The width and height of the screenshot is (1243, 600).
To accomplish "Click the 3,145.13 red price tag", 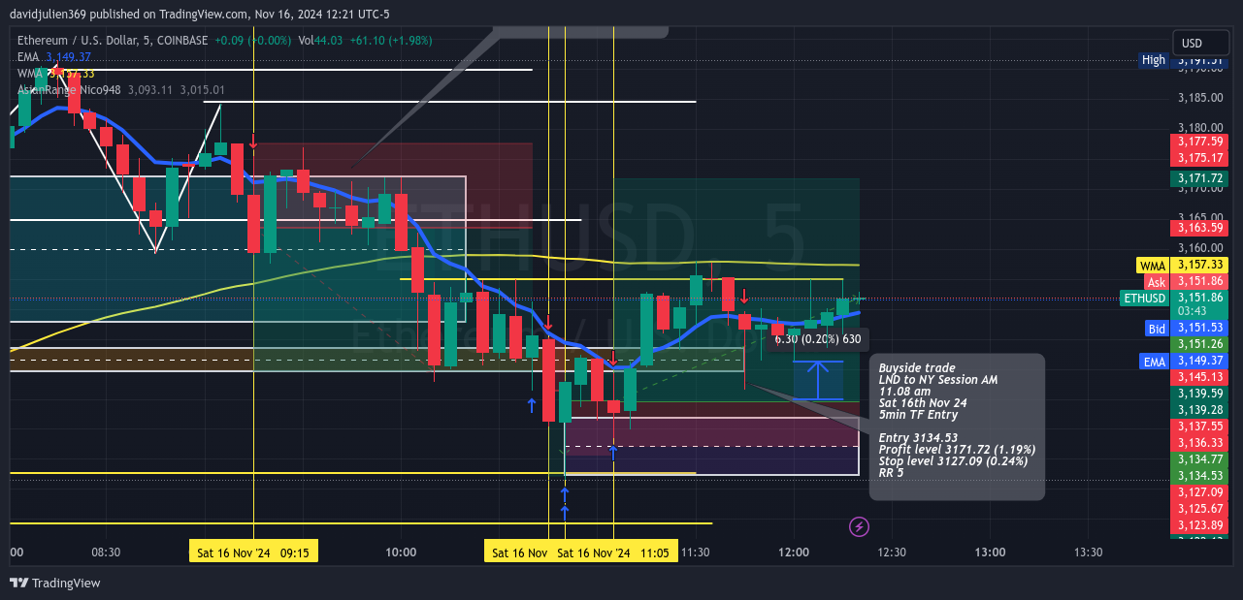I will tap(1199, 377).
